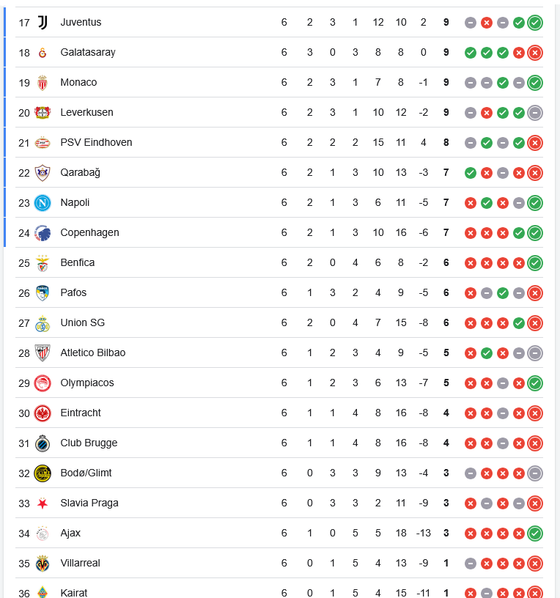Select the Napoli club logo
Image resolution: width=560 pixels, height=598 pixels.
point(43,203)
